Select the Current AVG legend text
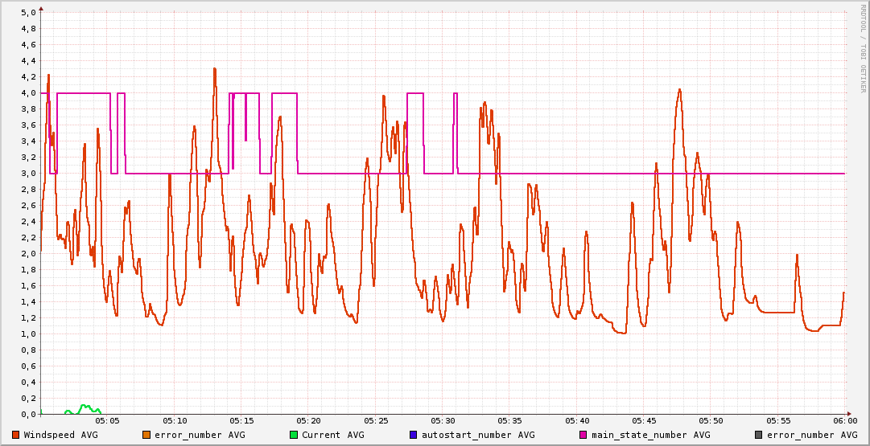The width and height of the screenshot is (870, 446). pos(333,435)
